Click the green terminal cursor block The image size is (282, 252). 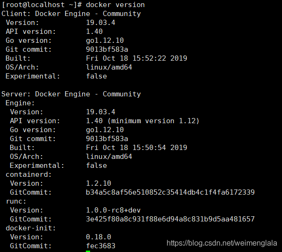tap(88, 251)
